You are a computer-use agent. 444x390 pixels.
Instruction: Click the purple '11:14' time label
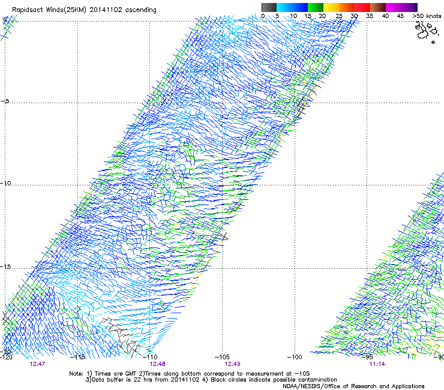click(x=377, y=364)
